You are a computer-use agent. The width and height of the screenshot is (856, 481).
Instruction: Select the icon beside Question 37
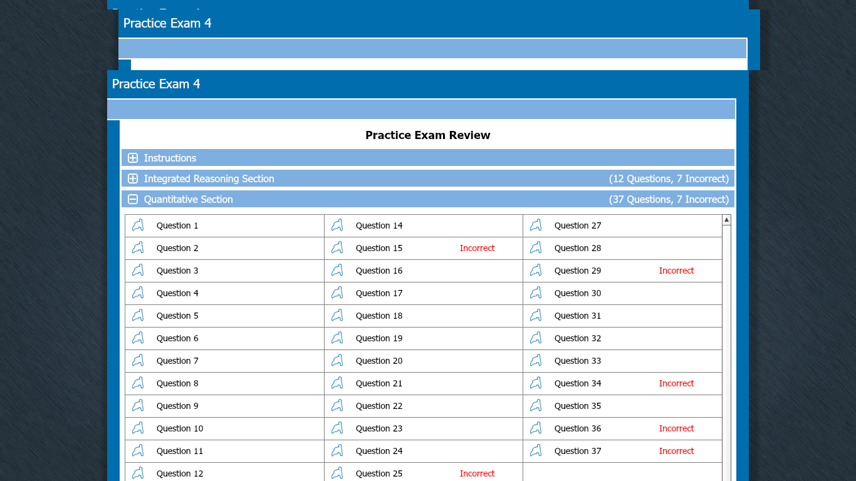536,451
